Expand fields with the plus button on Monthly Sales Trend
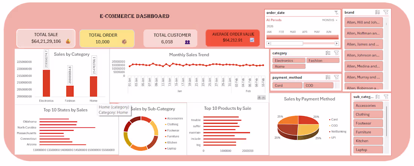 coord(259,97)
